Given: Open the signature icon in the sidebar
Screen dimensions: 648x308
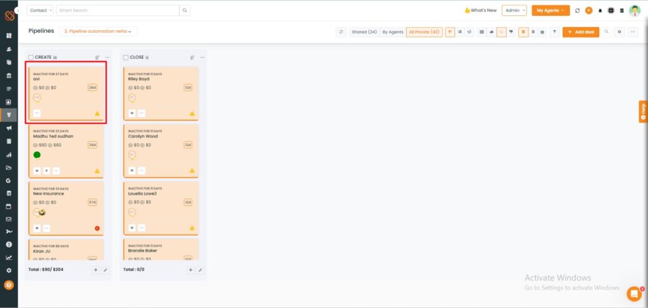Looking at the screenshot, I should [9, 232].
